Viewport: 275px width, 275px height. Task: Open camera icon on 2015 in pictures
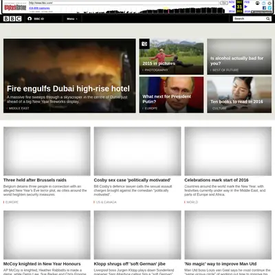coord(144,44)
